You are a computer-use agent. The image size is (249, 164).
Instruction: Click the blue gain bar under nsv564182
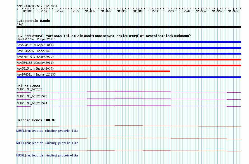[x=129, y=48]
